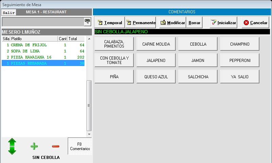Click total 38 of PIZZAS REBANADA
Viewport: 272px width, 163px height.
[x=82, y=63]
